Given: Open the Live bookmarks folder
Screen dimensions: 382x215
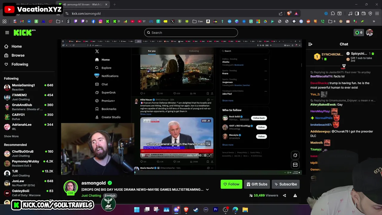Looking at the screenshot, I should tap(198, 21).
